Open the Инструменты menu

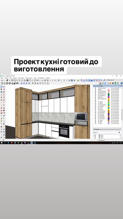point(29,78)
